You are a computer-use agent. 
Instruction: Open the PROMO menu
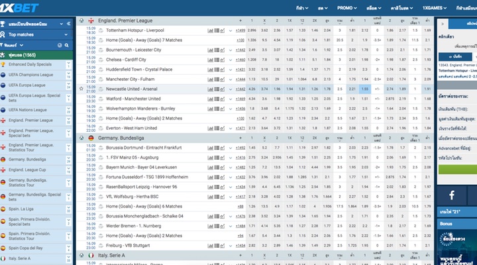pos(346,8)
